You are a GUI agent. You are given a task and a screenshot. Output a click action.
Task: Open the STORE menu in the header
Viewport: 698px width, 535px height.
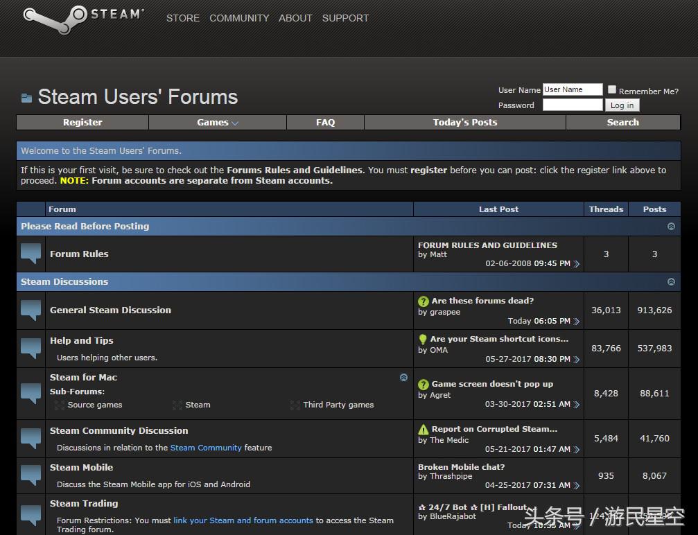[183, 18]
